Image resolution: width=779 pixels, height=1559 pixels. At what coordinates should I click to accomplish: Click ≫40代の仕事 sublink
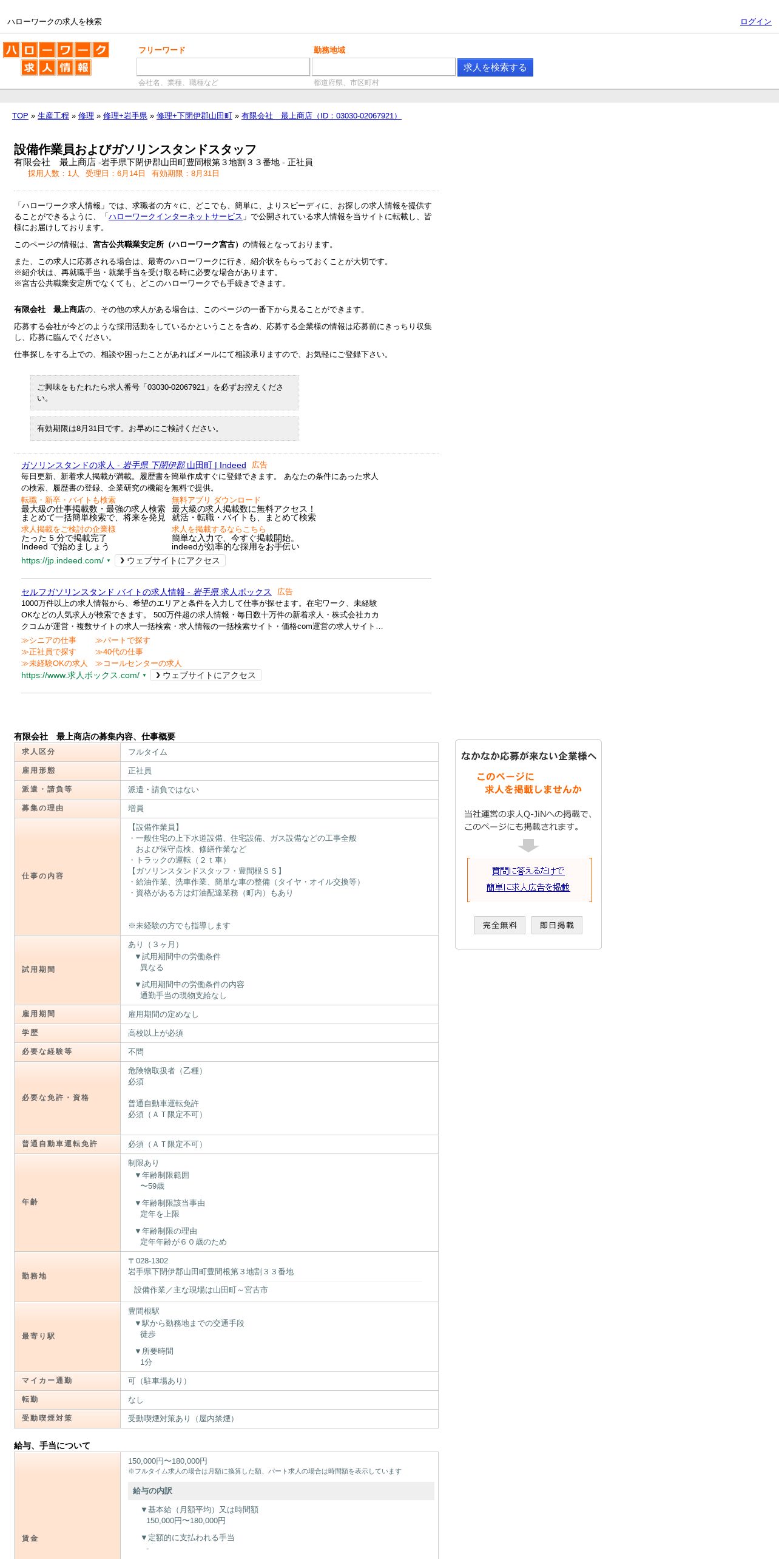coord(119,652)
